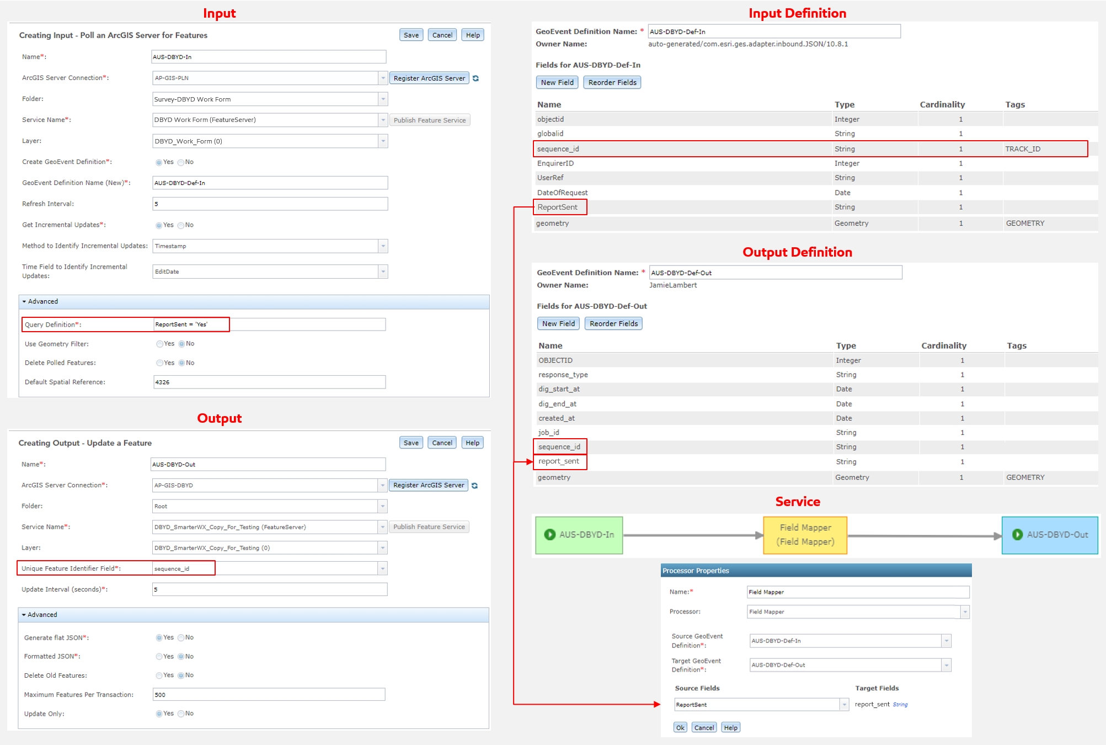Select No for Update Only

pyautogui.click(x=181, y=714)
